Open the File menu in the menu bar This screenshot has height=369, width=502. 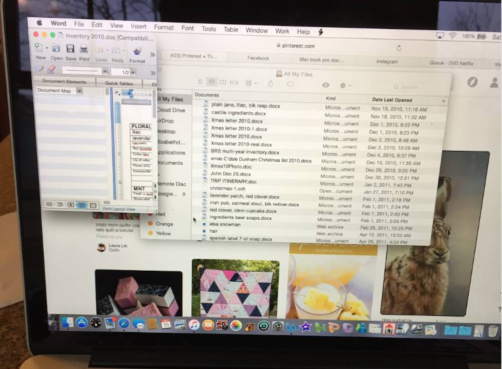(79, 24)
